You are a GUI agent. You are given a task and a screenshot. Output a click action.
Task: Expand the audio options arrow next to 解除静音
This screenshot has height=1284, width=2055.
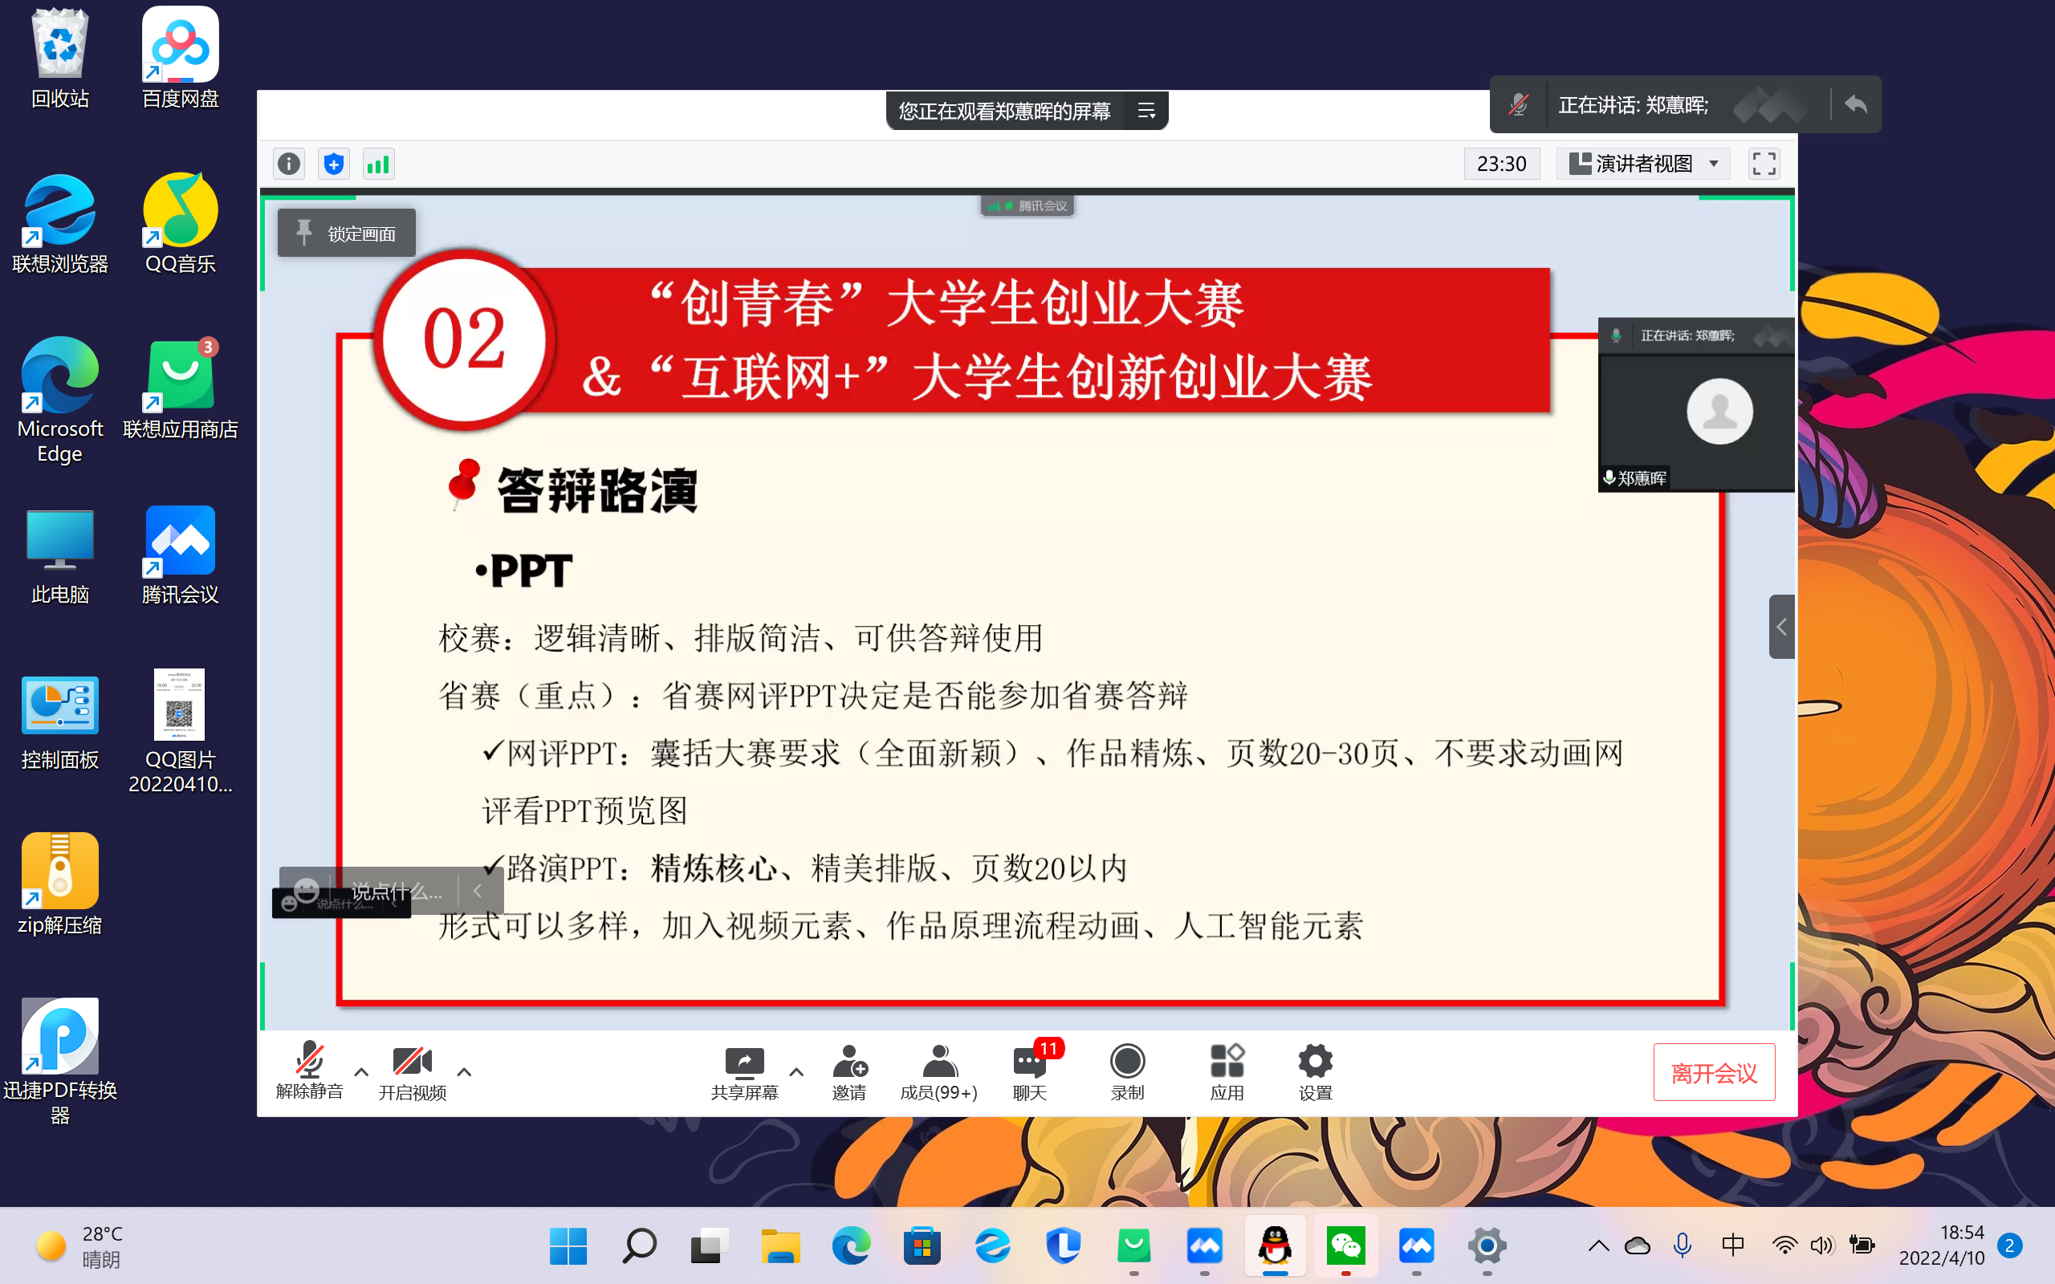click(361, 1071)
